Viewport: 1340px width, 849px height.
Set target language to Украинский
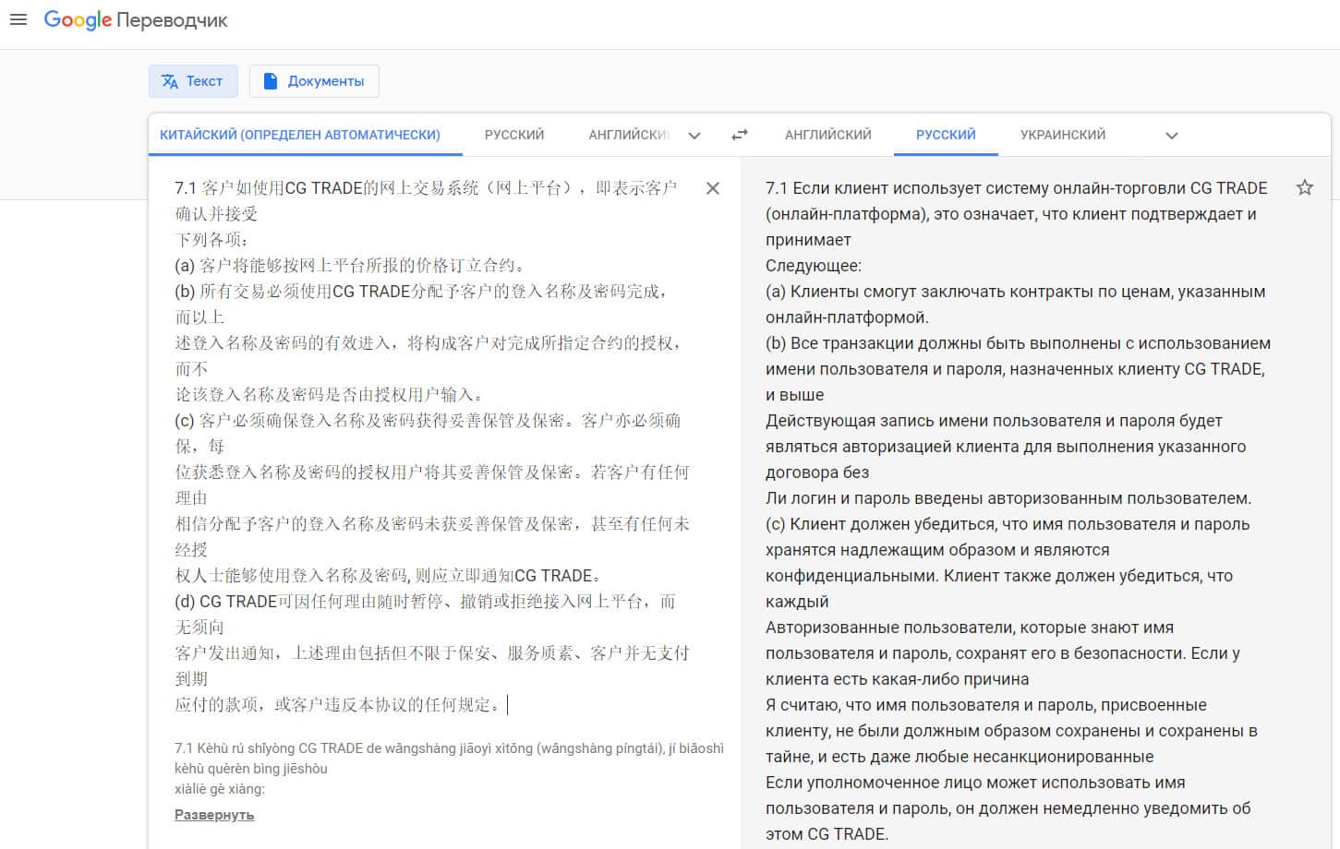pos(1062,135)
